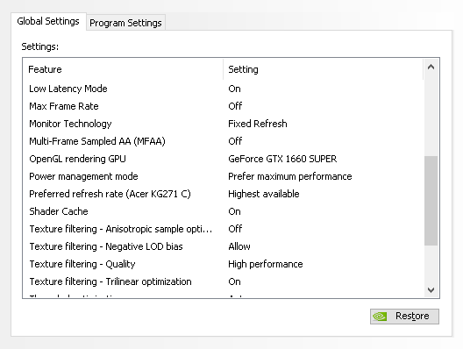Open the Anisotropic sample 'Off' value
Image resolution: width=463 pixels, height=349 pixels.
pyautogui.click(x=235, y=229)
